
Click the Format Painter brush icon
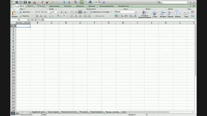click(47, 2)
